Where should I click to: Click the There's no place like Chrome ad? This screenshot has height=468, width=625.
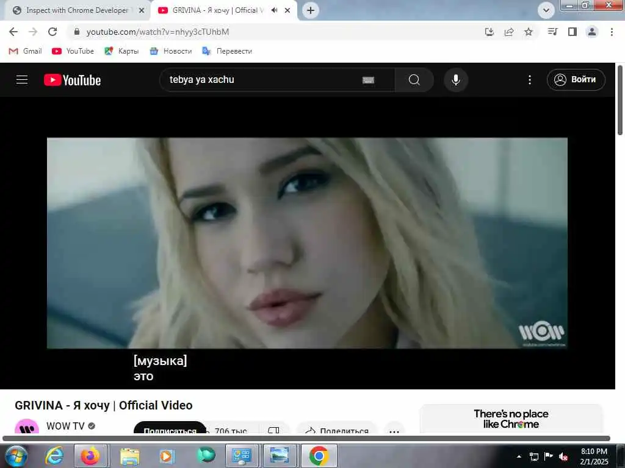coord(511,419)
